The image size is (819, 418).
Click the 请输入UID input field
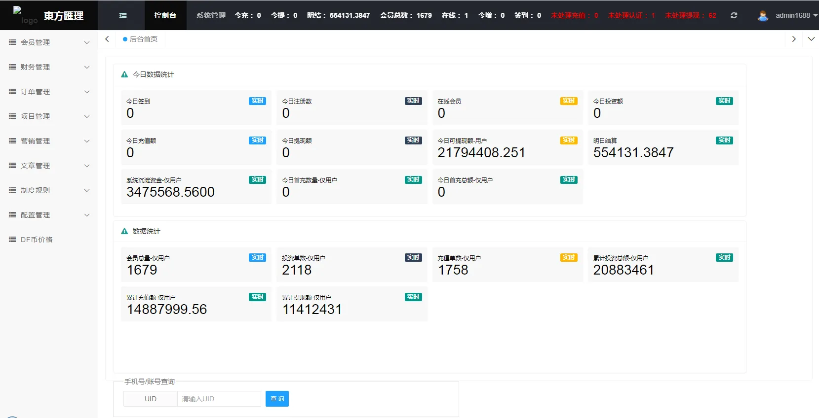[219, 399]
